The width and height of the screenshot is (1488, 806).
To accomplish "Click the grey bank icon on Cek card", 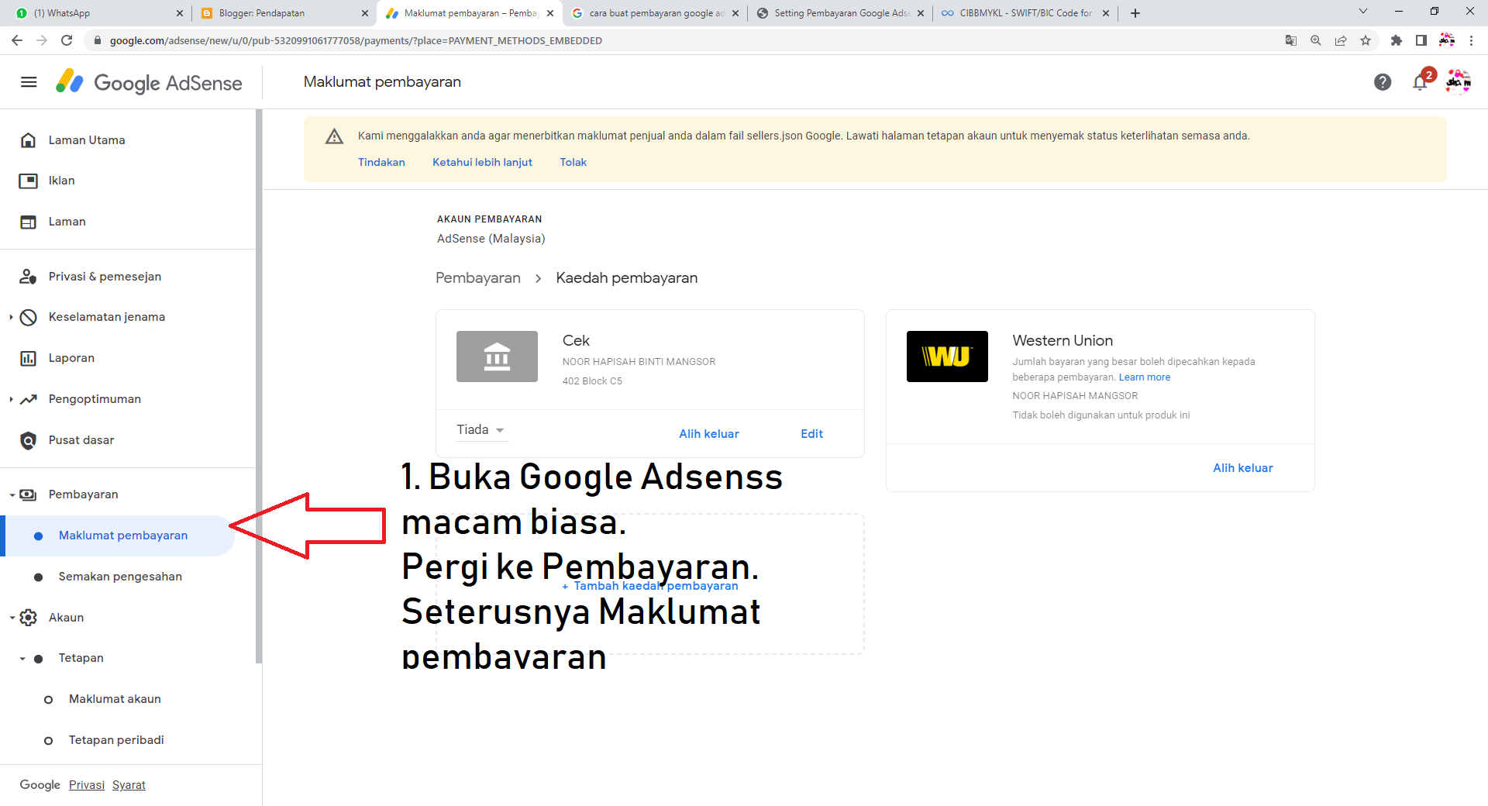I will click(x=497, y=356).
